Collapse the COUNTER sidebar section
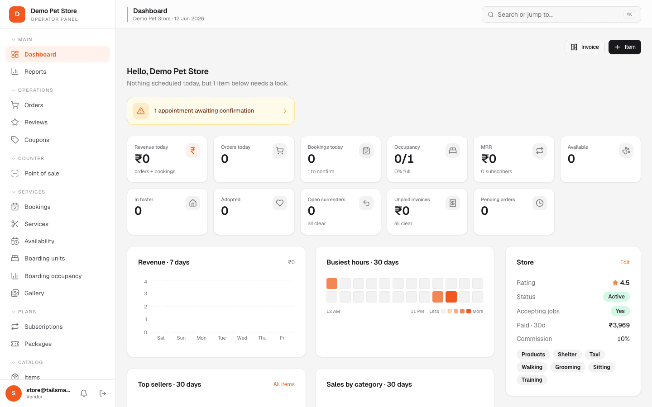The width and height of the screenshot is (652, 407). point(28,159)
